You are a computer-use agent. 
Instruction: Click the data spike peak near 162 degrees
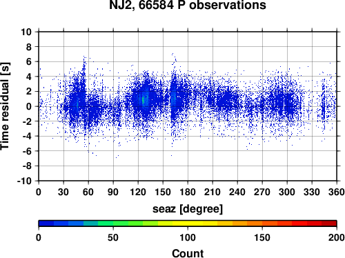coord(172,54)
